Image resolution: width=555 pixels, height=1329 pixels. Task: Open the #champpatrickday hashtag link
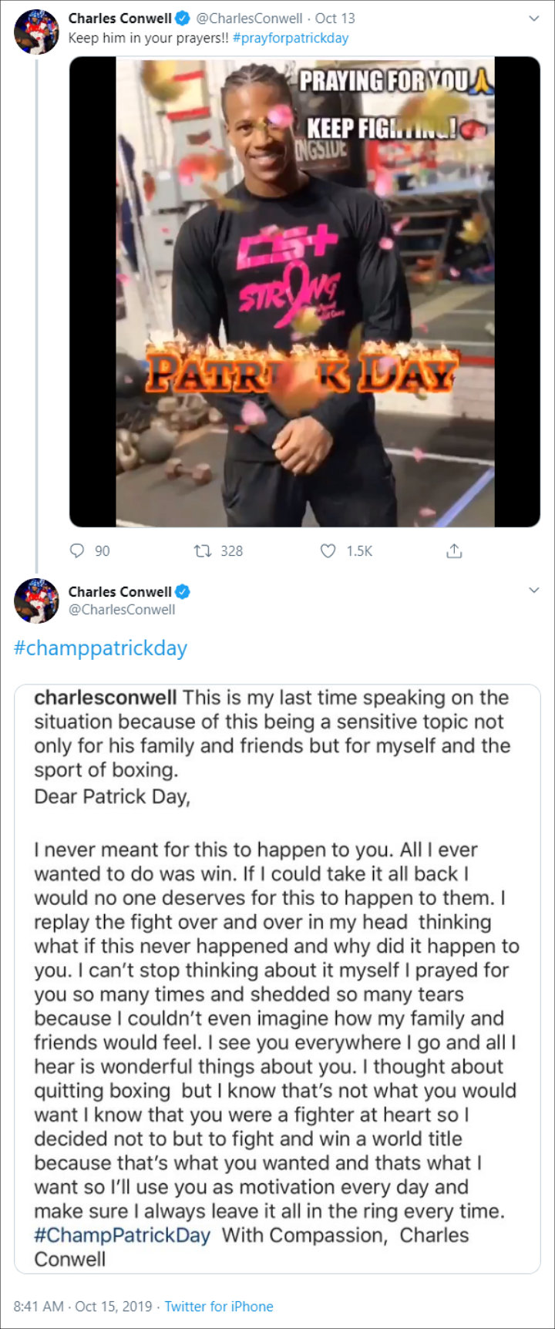click(100, 648)
